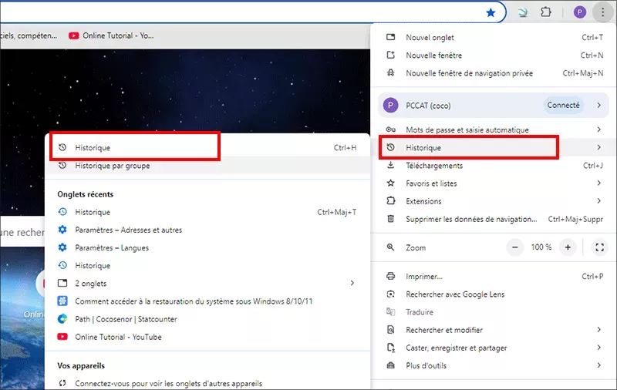The height and width of the screenshot is (390, 617).
Task: Open the three-dot Chrome menu button
Action: pos(602,12)
